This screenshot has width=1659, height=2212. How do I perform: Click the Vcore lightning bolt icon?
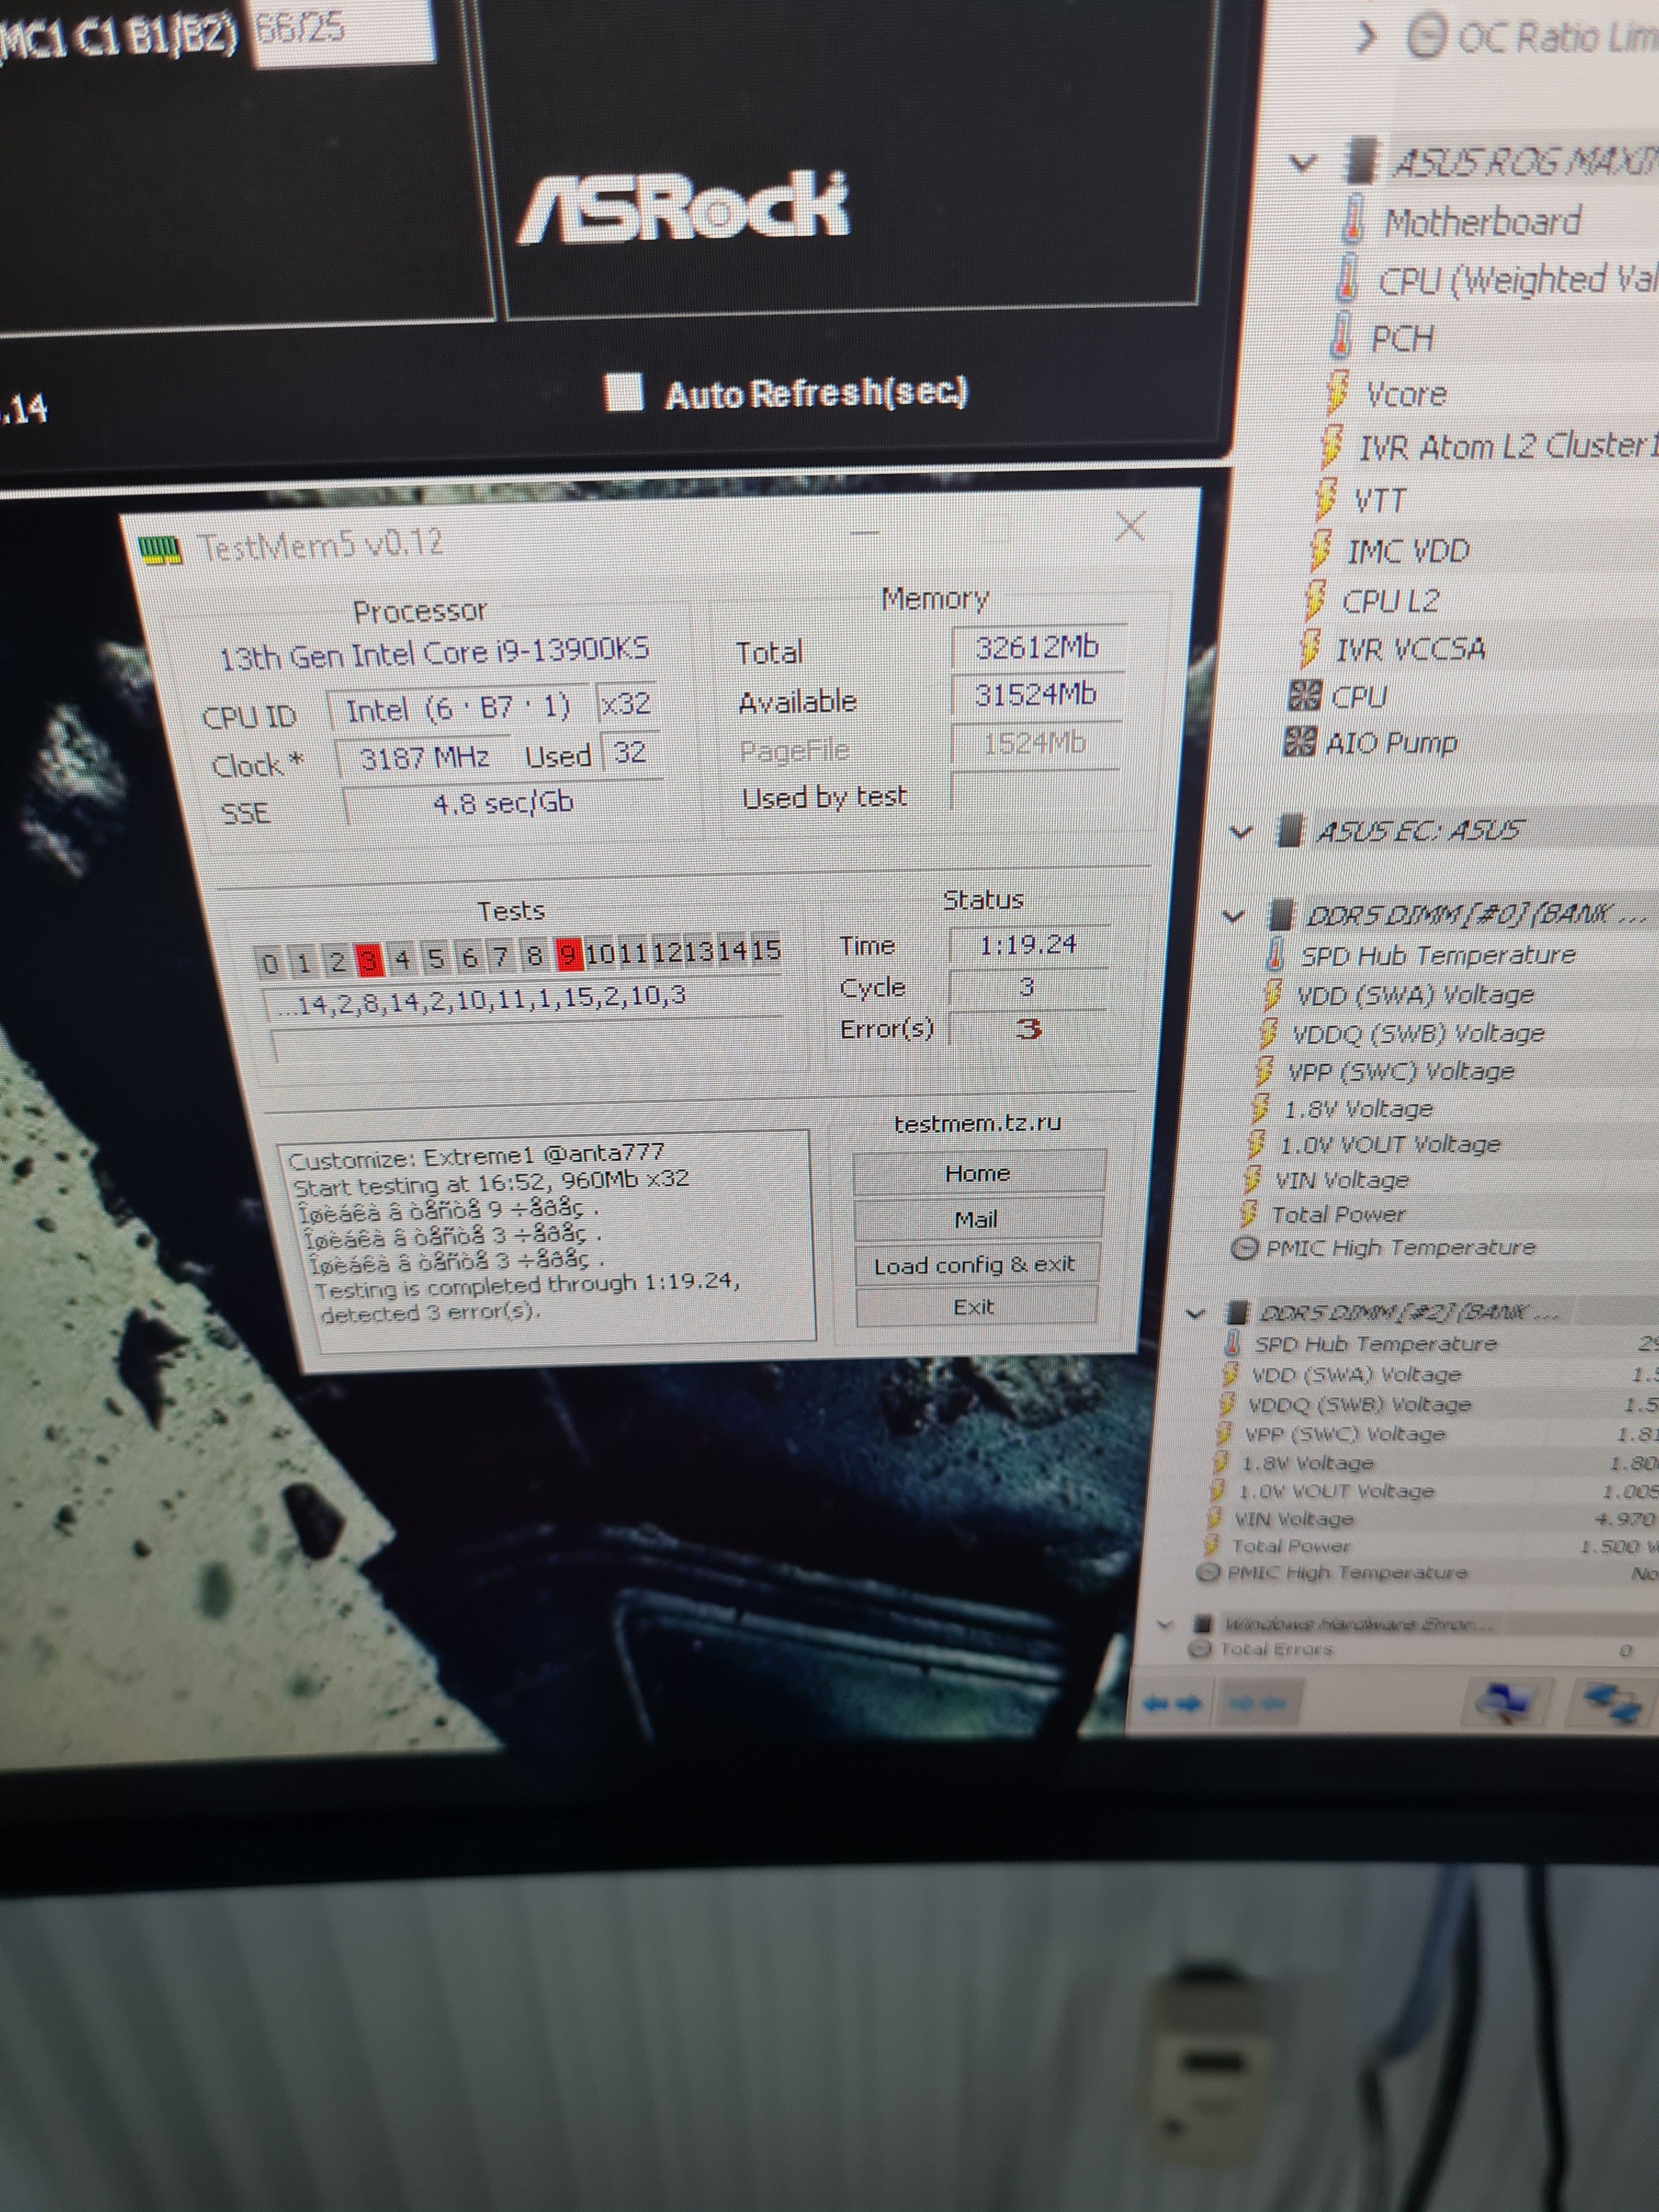[x=1336, y=392]
